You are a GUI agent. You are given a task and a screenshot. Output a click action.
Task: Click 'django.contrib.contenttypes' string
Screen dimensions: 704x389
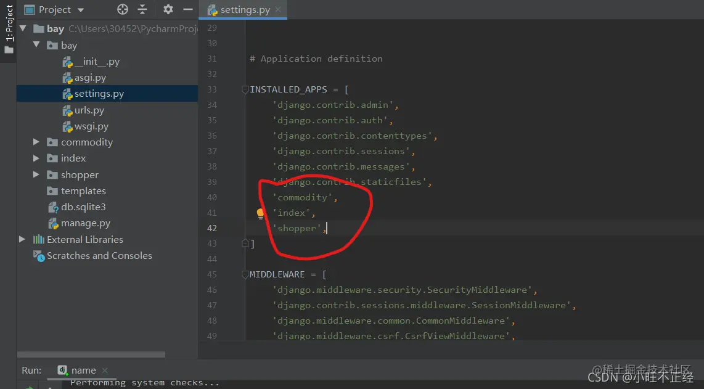[x=352, y=136]
